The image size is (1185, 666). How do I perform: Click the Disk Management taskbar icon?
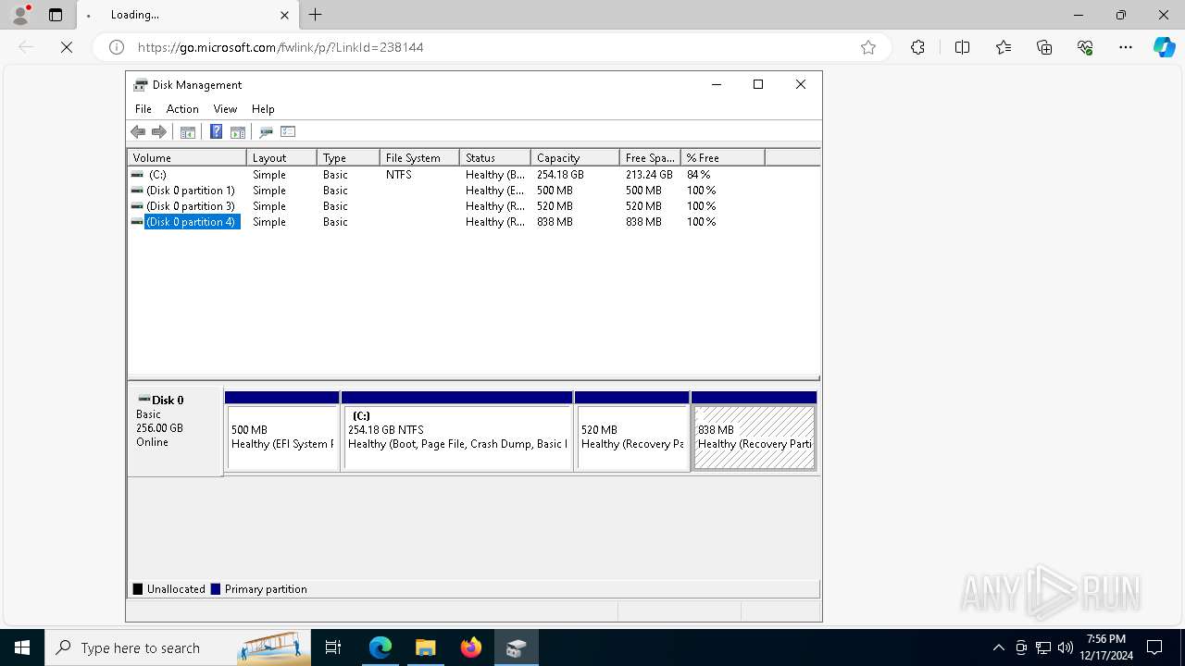point(517,647)
